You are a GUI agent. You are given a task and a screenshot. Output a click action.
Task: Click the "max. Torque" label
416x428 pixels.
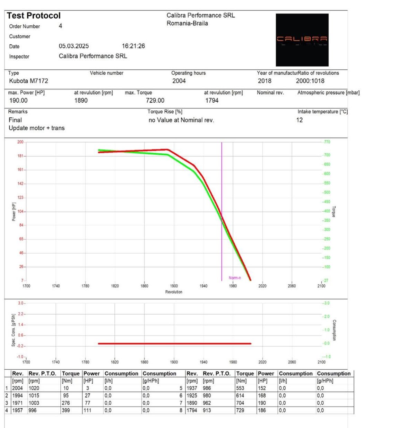[138, 93]
